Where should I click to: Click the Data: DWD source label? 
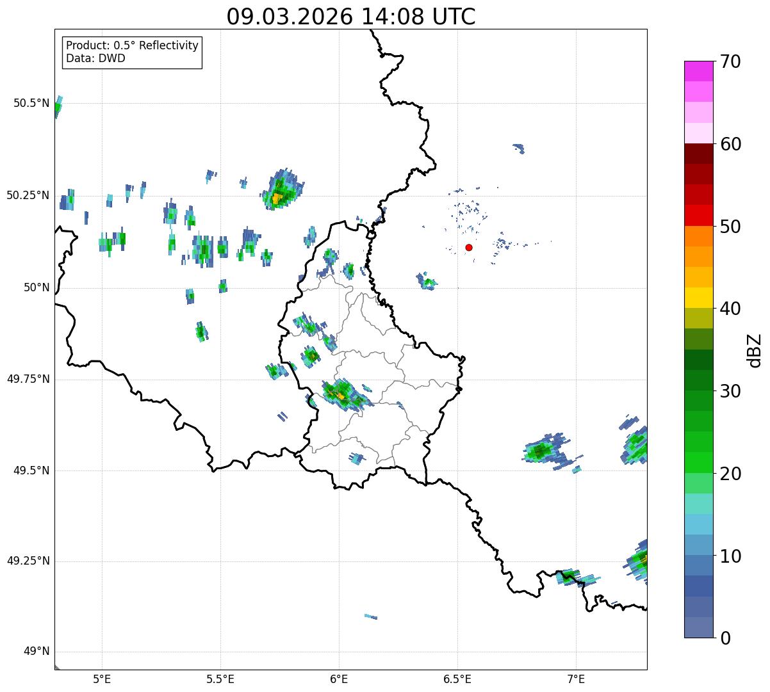coord(95,58)
